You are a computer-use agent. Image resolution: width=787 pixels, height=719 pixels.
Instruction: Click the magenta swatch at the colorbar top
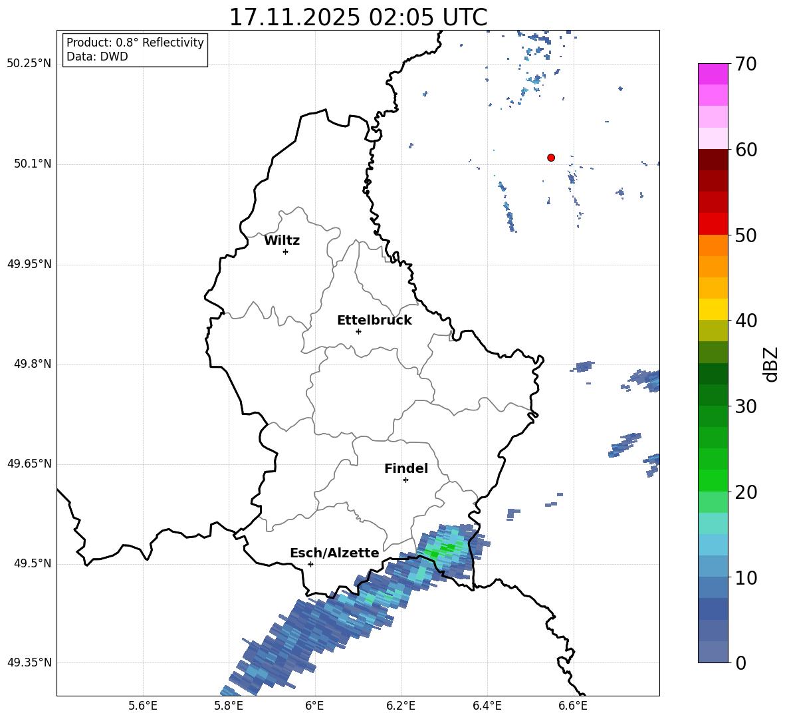pos(713,74)
